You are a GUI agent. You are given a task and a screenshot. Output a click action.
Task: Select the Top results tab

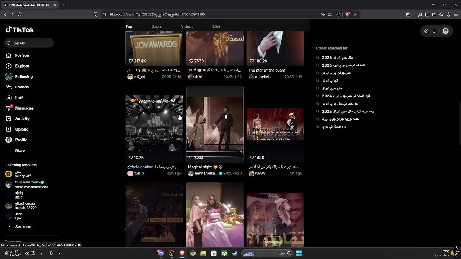pyautogui.click(x=129, y=26)
